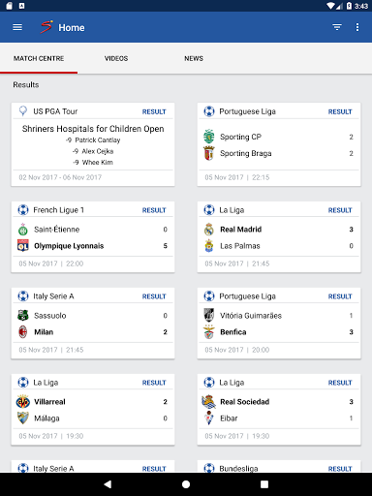
Task: Tap the US PGA Tour golf icon
Action: point(23,111)
